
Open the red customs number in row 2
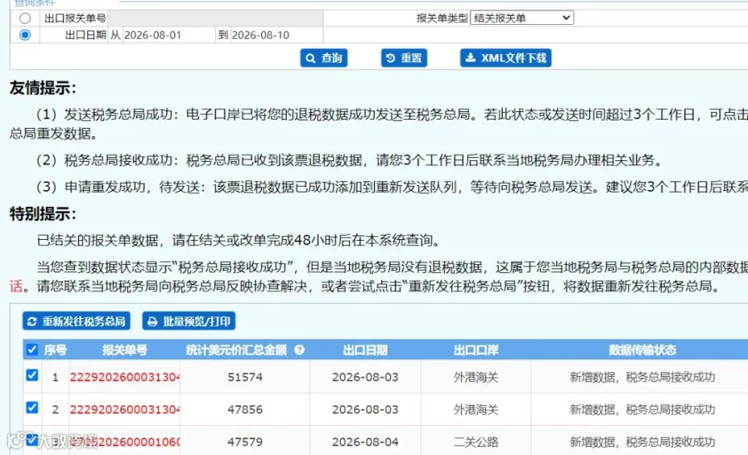pos(125,409)
